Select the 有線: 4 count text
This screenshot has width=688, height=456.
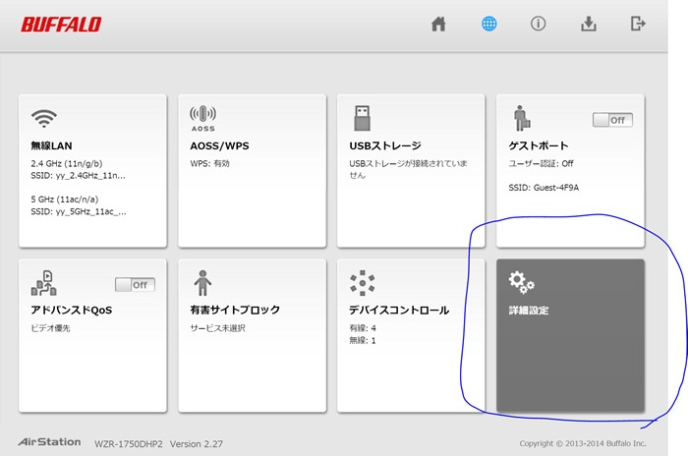coord(363,328)
